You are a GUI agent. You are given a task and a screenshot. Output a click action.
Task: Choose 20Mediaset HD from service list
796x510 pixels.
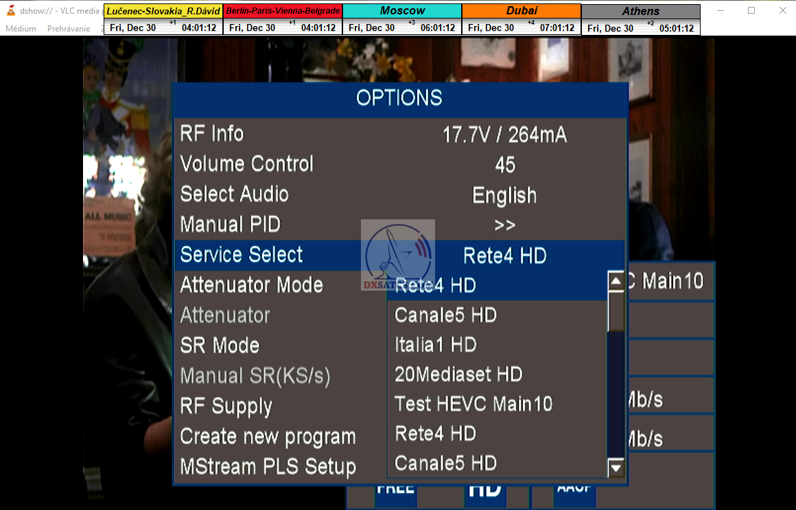(x=458, y=375)
